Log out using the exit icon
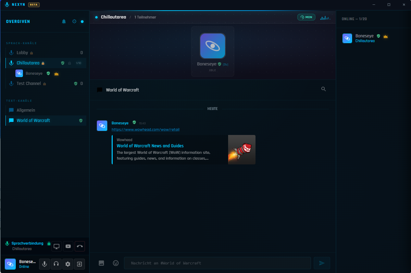 pos(79,264)
